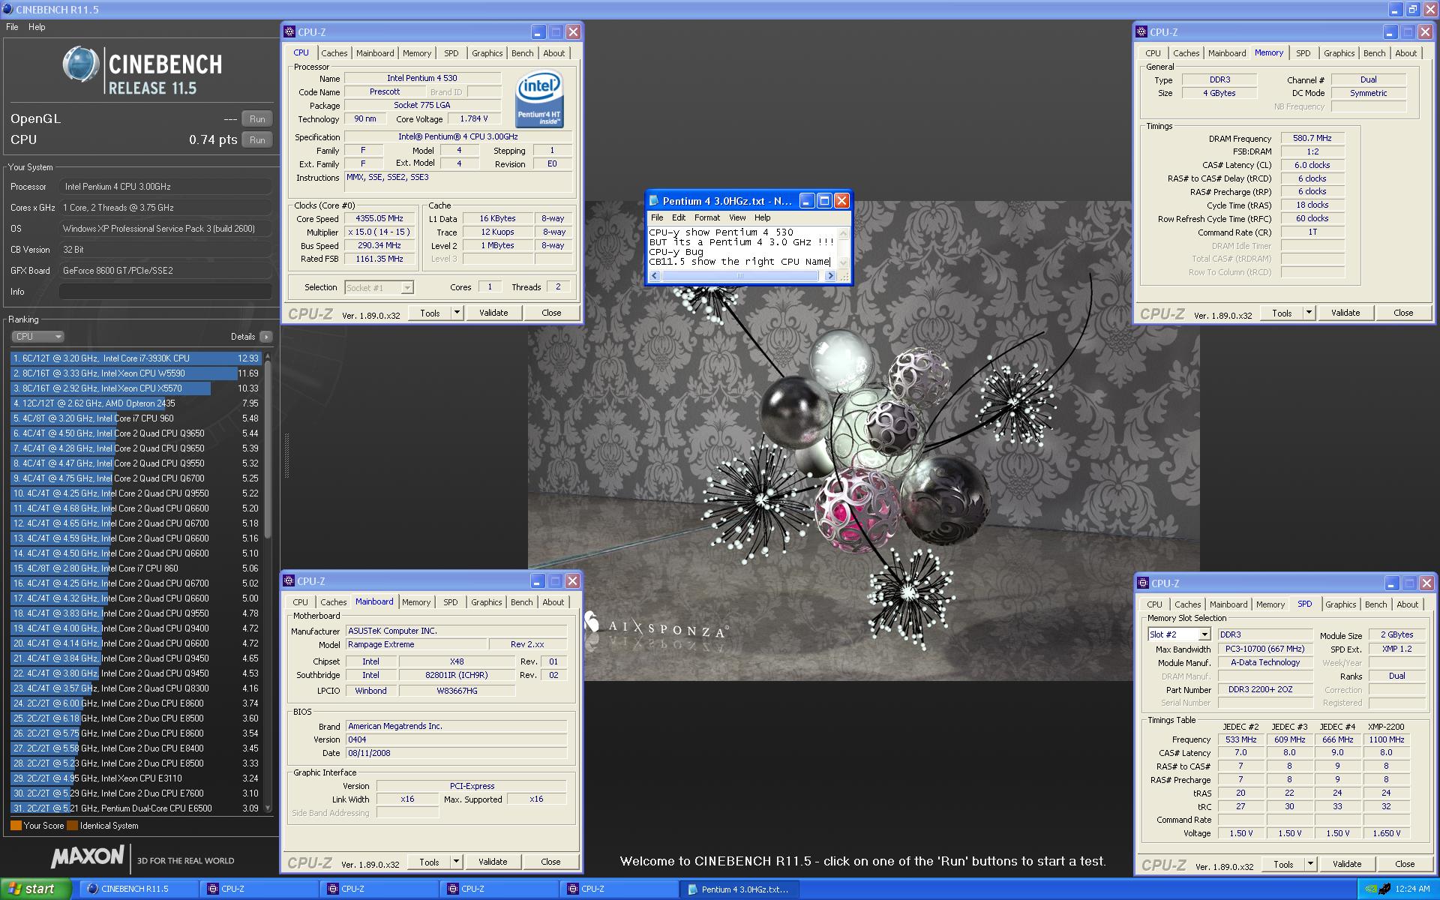Viewport: 1440px width, 900px height.
Task: Click Close button in bottom-left CPU-Z
Action: coord(550,862)
